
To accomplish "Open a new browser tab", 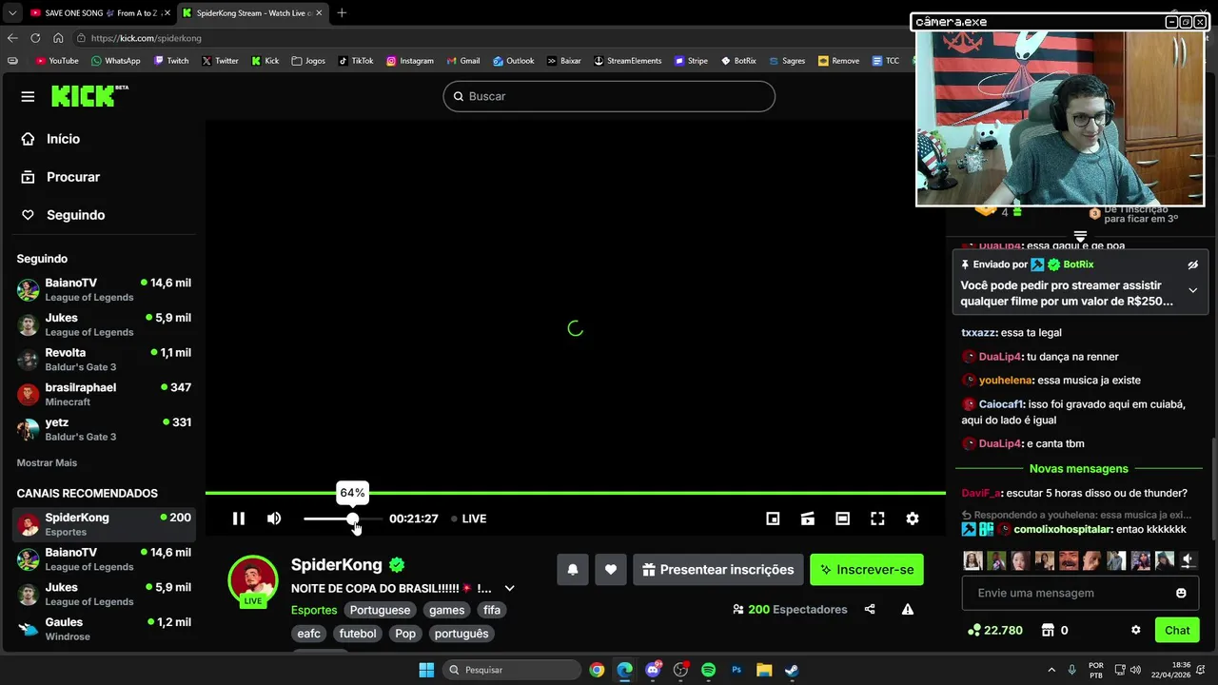I will pyautogui.click(x=342, y=13).
